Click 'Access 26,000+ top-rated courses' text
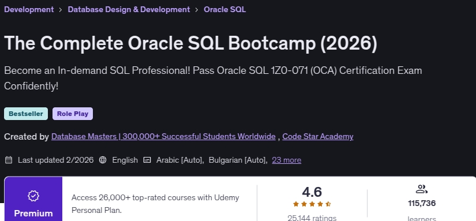Viewport: 476px width, 221px height. click(x=155, y=204)
